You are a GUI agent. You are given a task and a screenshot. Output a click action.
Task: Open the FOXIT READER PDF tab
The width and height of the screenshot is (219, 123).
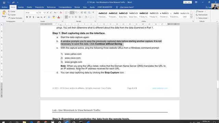pyautogui.click(x=105, y=7)
